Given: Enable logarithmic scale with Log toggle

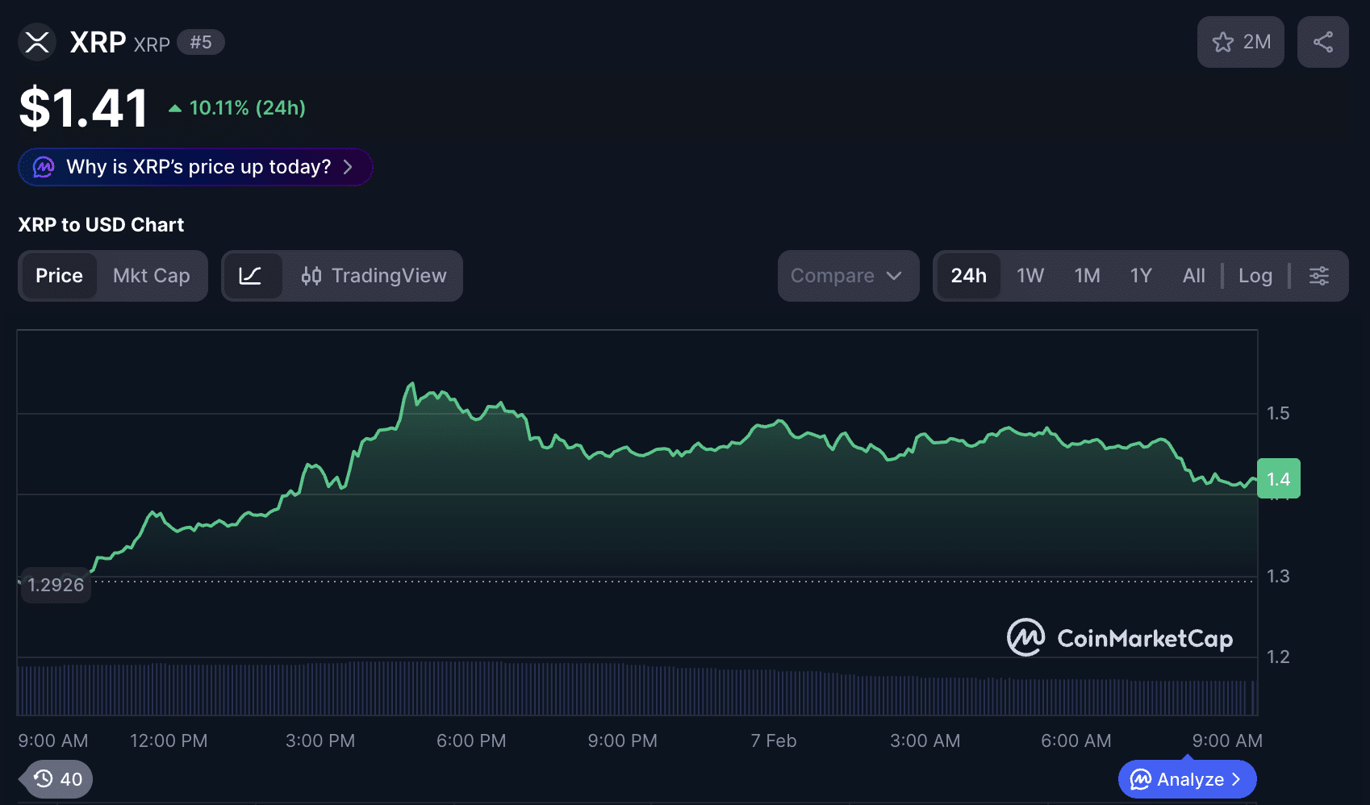Looking at the screenshot, I should click(x=1255, y=275).
